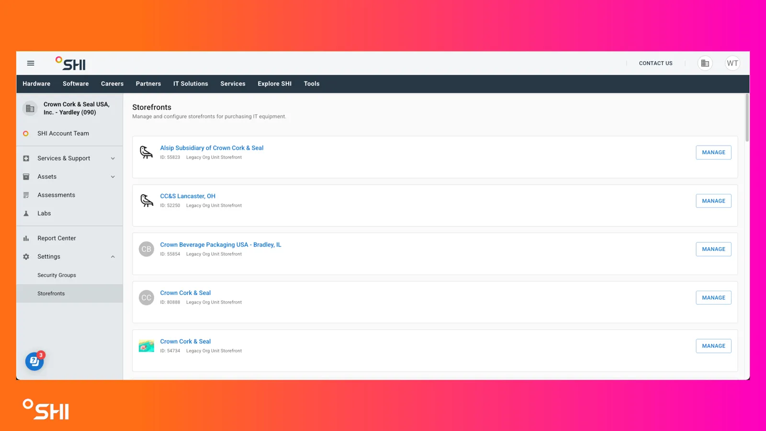The width and height of the screenshot is (766, 431).
Task: Manage the CC&S Lancaster, OH storefront
Action: point(713,201)
